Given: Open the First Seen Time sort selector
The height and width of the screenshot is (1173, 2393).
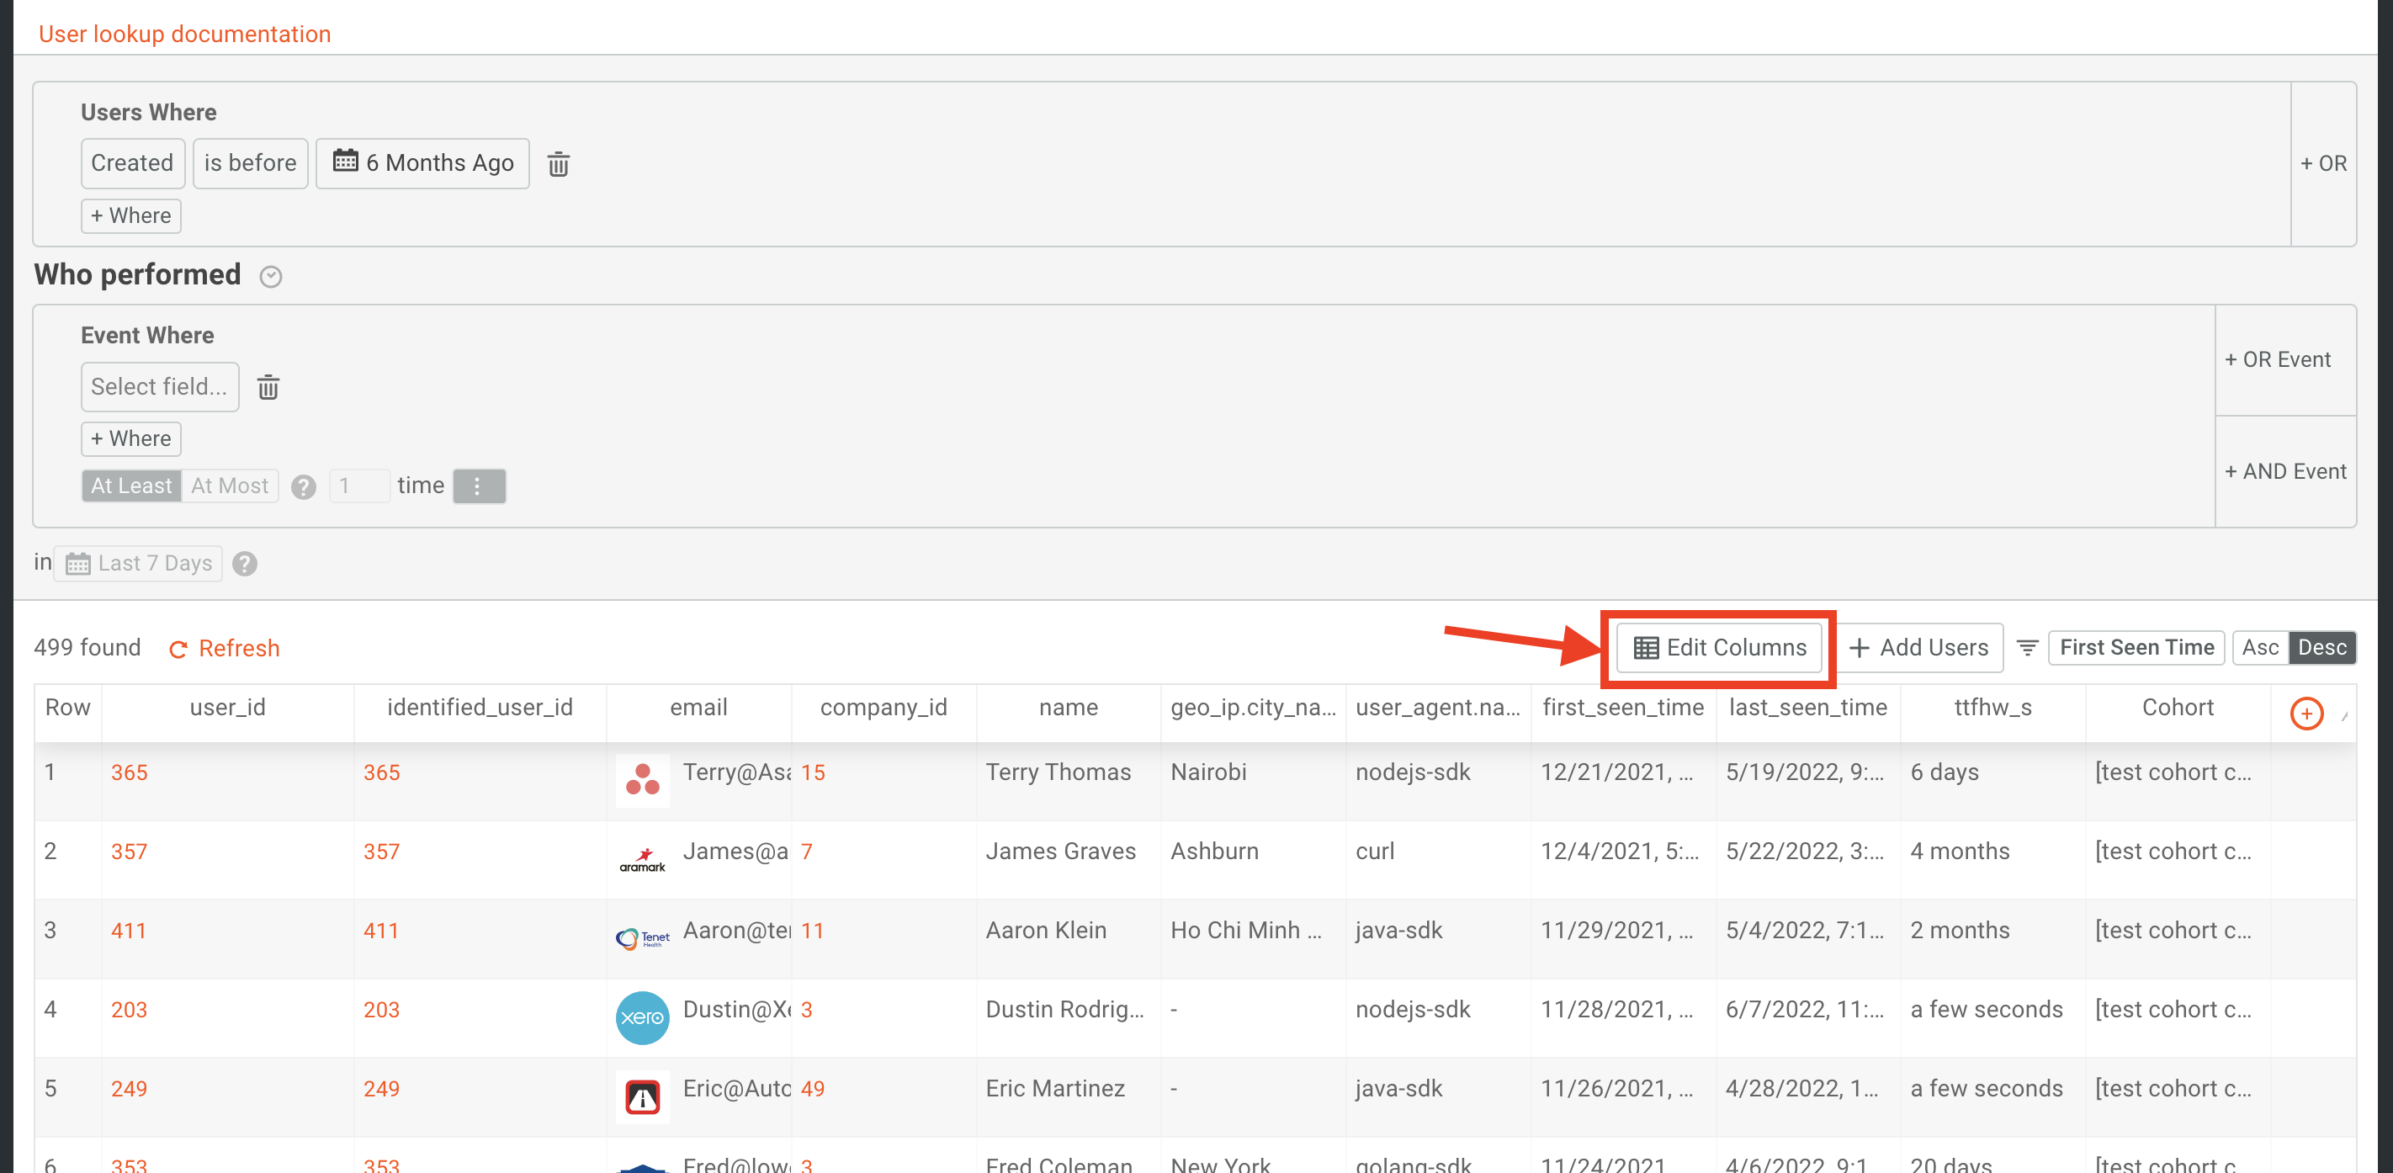Looking at the screenshot, I should coord(2136,647).
